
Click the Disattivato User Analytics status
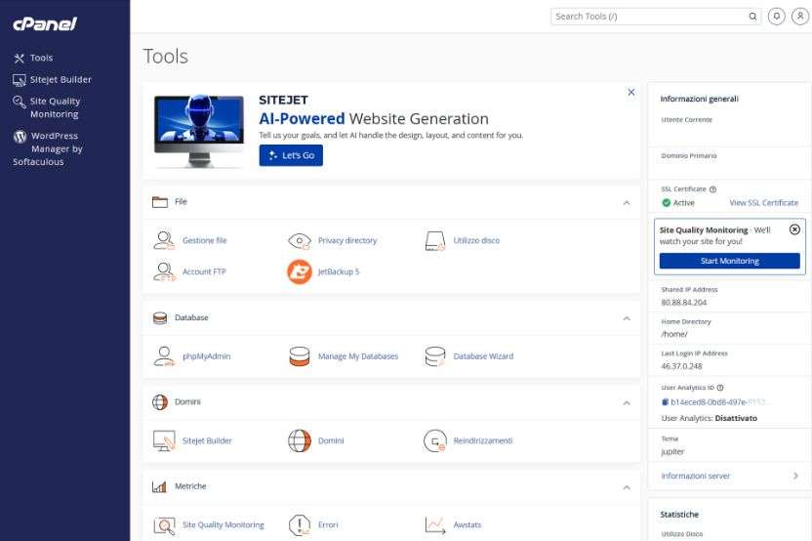pyautogui.click(x=736, y=418)
